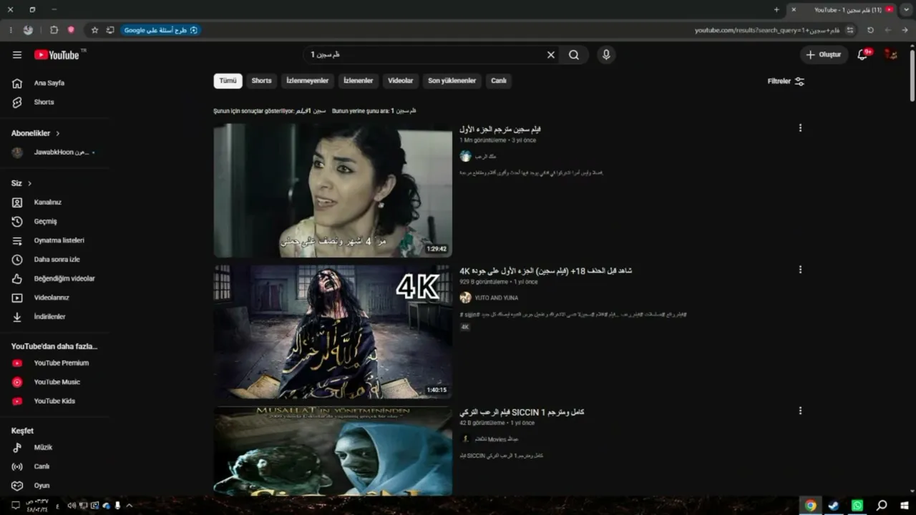
Task: Select the Tümü filter chip
Action: coord(228,81)
